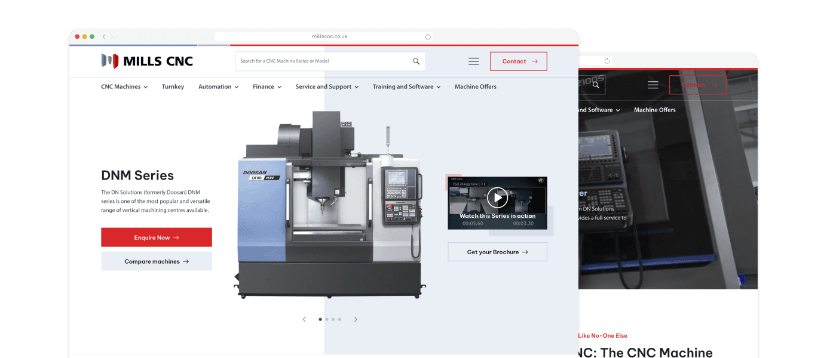Open the hamburger menu on the background window
Image resolution: width=827 pixels, height=358 pixels.
(653, 85)
